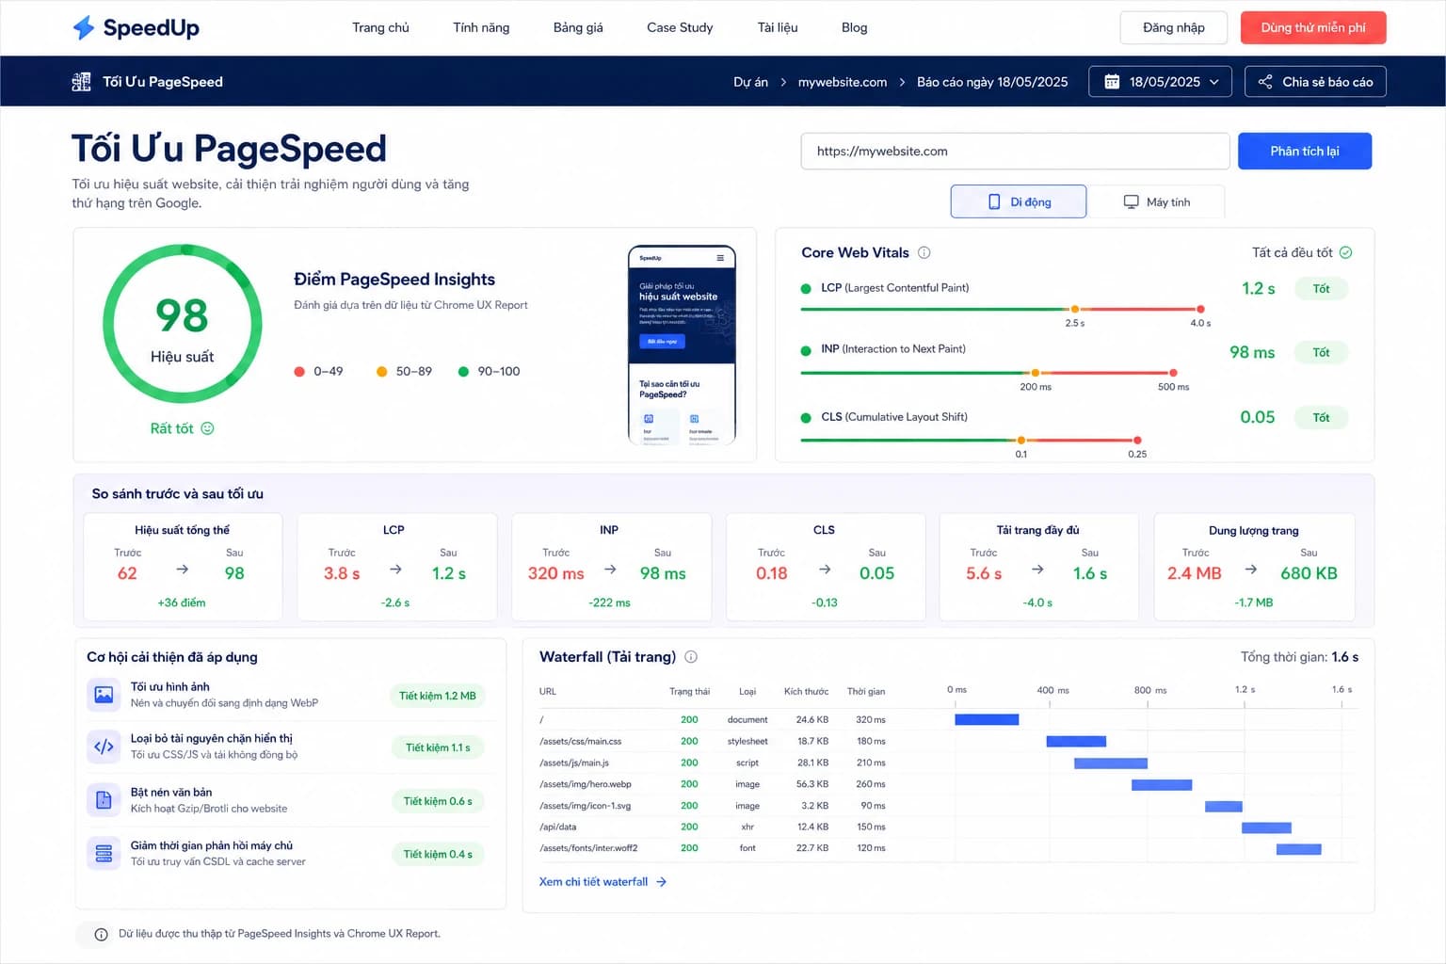
Task: Click the red 0–49 score legend dot
Action: 299,371
